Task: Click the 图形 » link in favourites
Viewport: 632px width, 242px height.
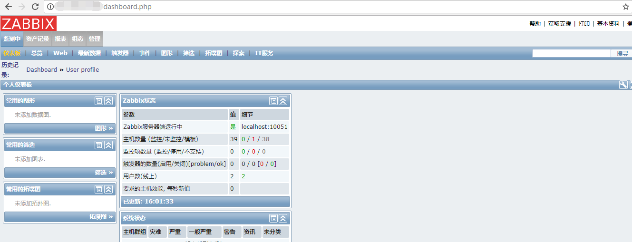Action: point(104,128)
